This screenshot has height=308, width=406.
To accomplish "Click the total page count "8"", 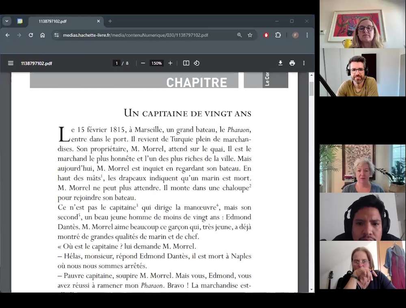I will pos(127,63).
